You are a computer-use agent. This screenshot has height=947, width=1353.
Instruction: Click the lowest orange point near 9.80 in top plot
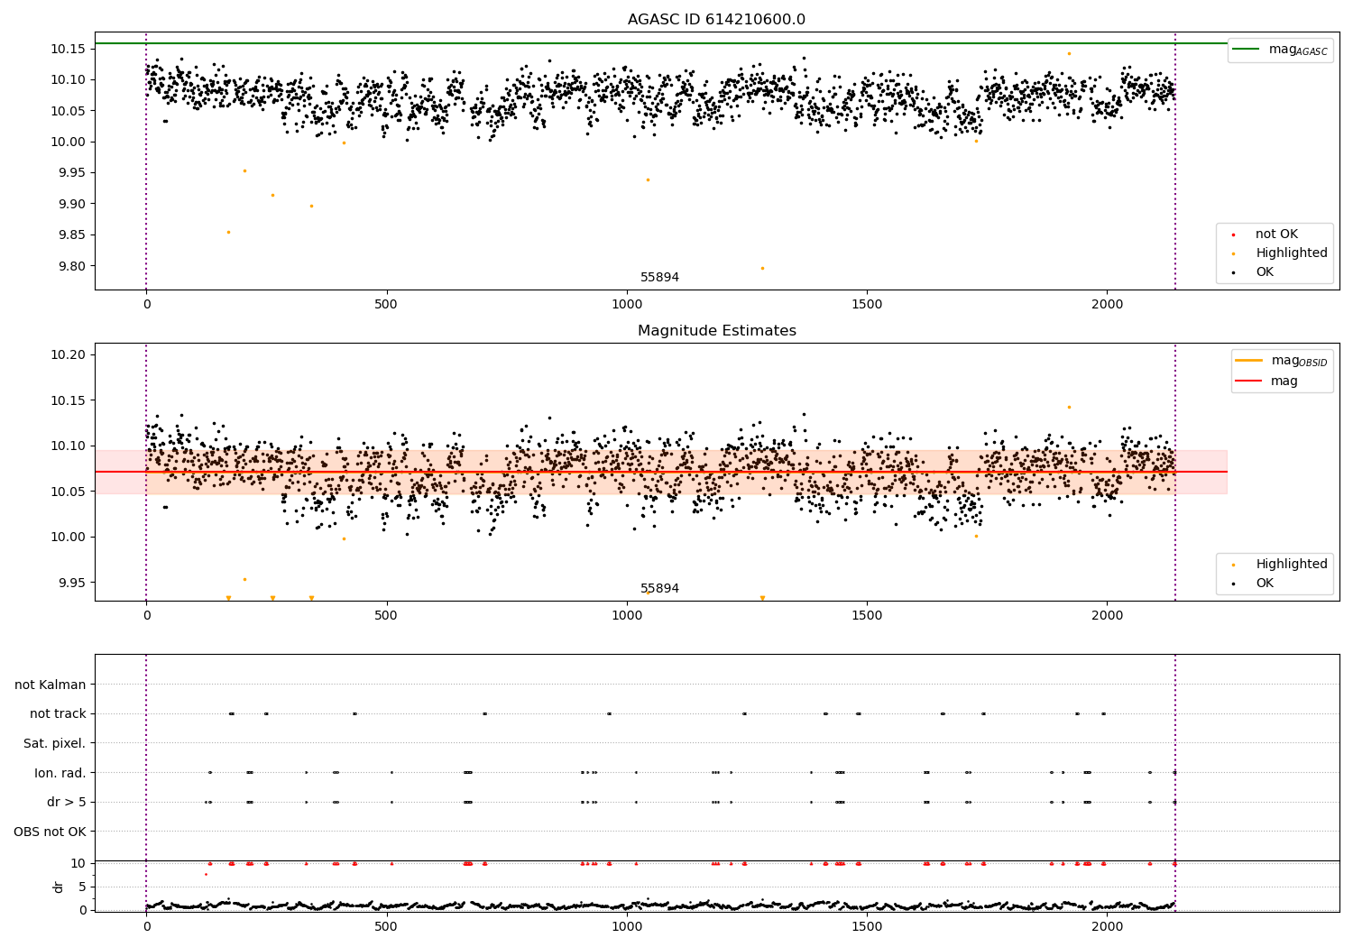click(x=762, y=268)
